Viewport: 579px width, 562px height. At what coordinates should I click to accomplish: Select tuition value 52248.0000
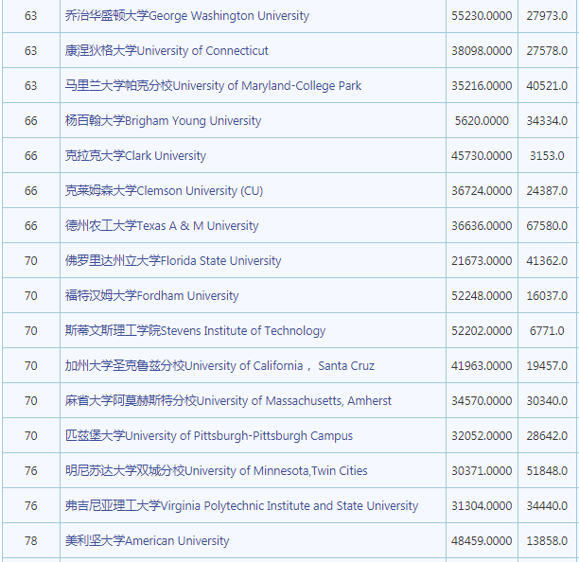(482, 296)
